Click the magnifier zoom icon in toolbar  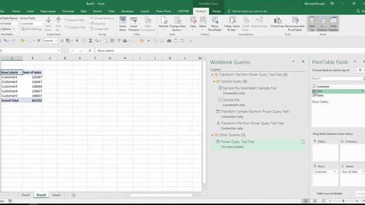97,40
